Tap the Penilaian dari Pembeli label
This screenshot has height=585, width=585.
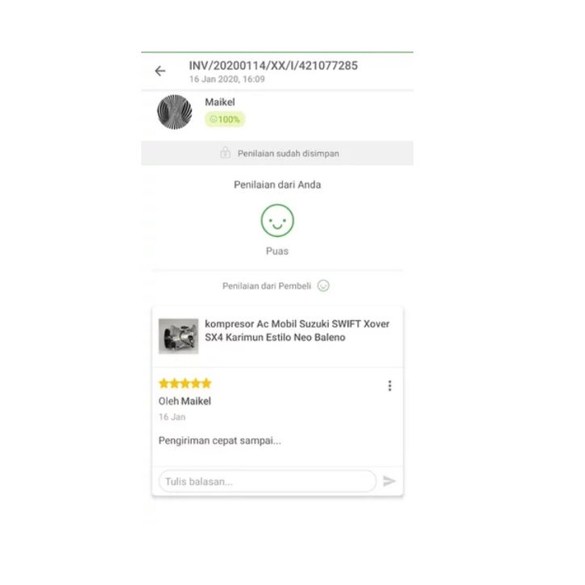pos(267,286)
